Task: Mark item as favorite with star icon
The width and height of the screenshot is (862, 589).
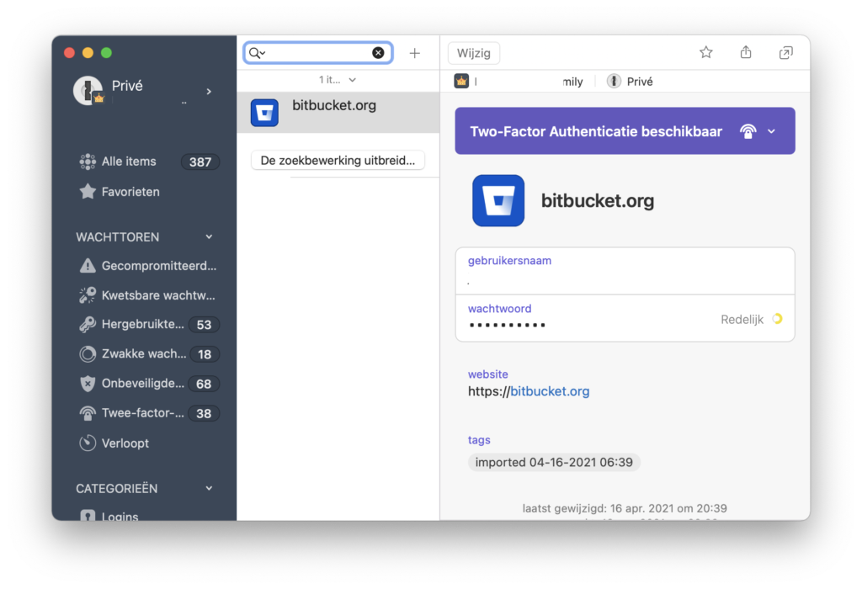Action: tap(706, 52)
